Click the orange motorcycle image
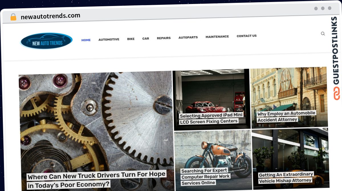The width and height of the screenshot is (342, 191). (x=213, y=160)
